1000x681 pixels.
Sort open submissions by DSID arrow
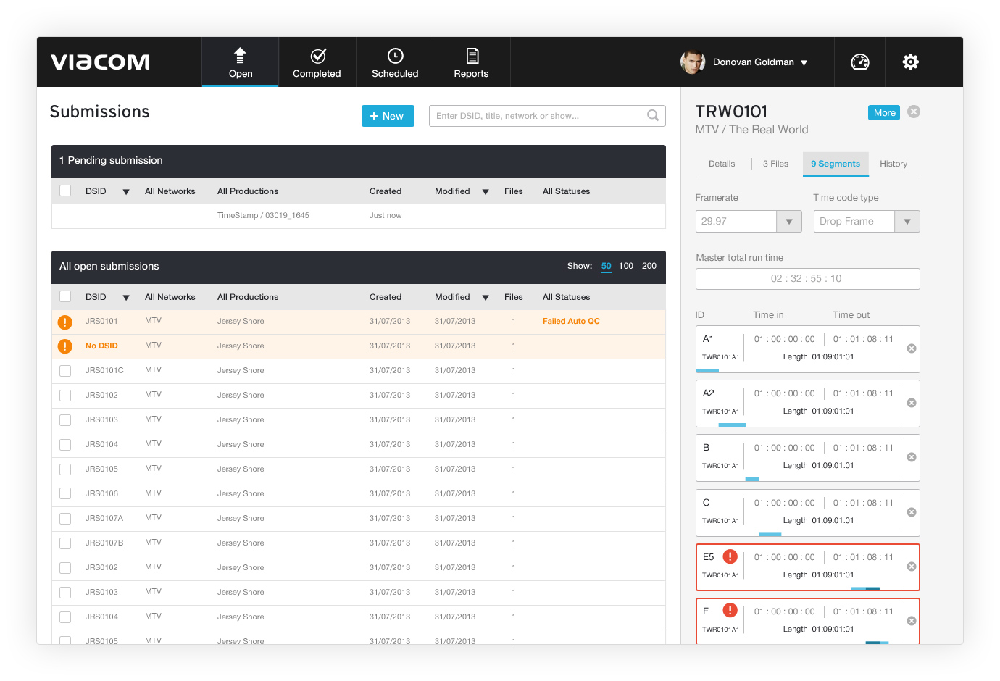pyautogui.click(x=126, y=298)
